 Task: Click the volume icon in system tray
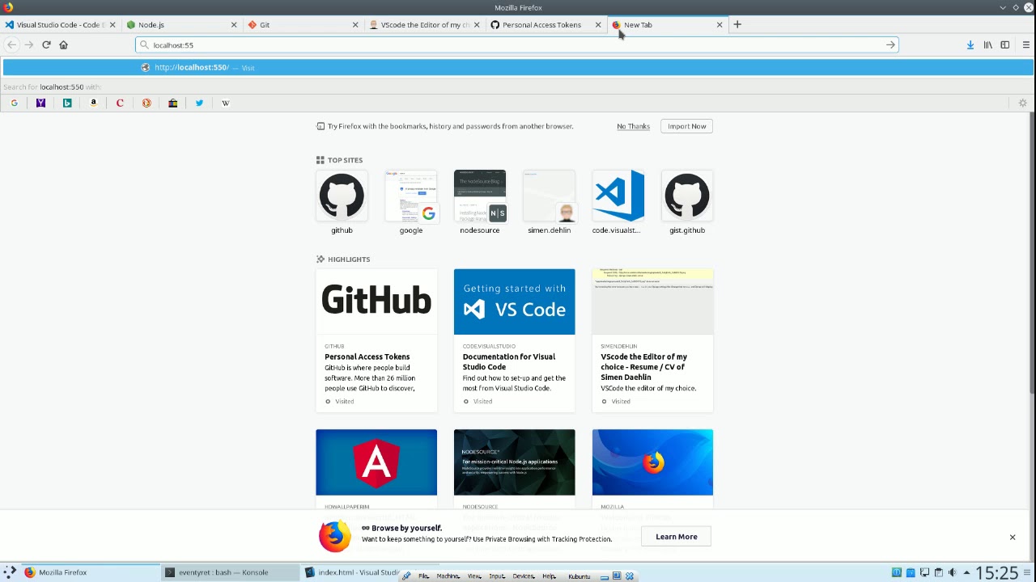pos(952,572)
